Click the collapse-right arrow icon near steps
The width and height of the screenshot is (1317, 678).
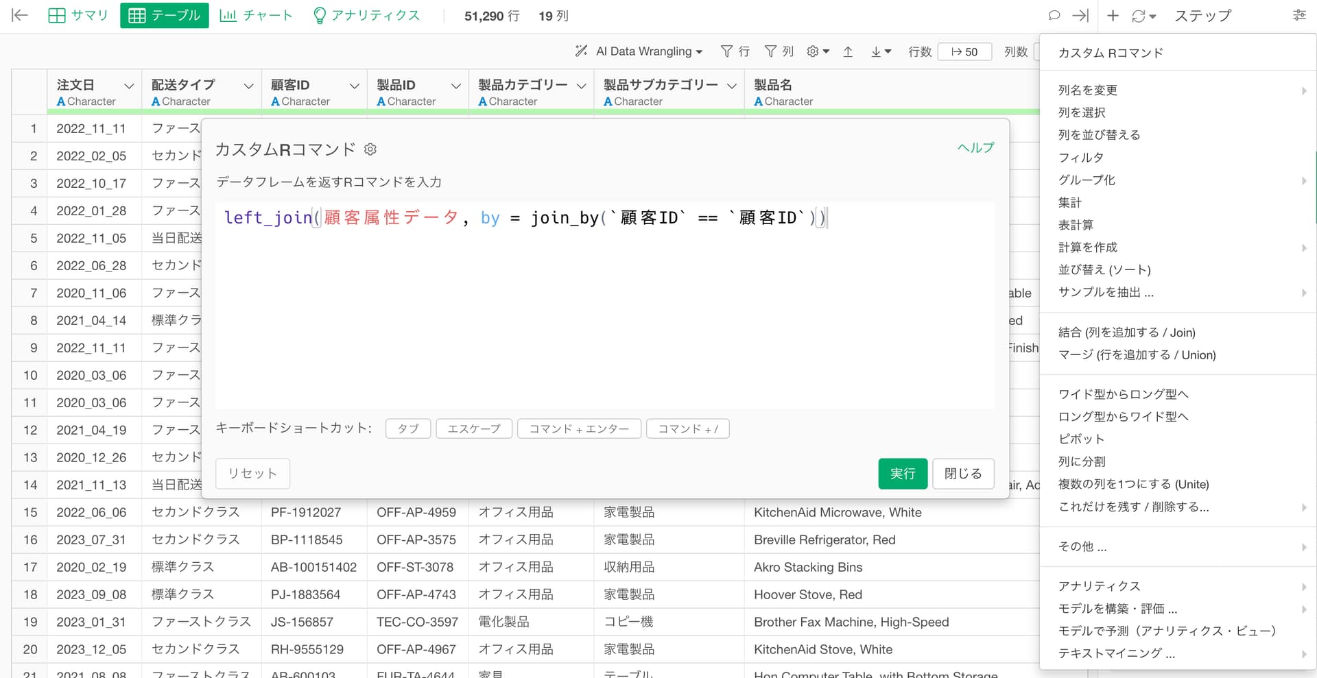[x=1080, y=15]
